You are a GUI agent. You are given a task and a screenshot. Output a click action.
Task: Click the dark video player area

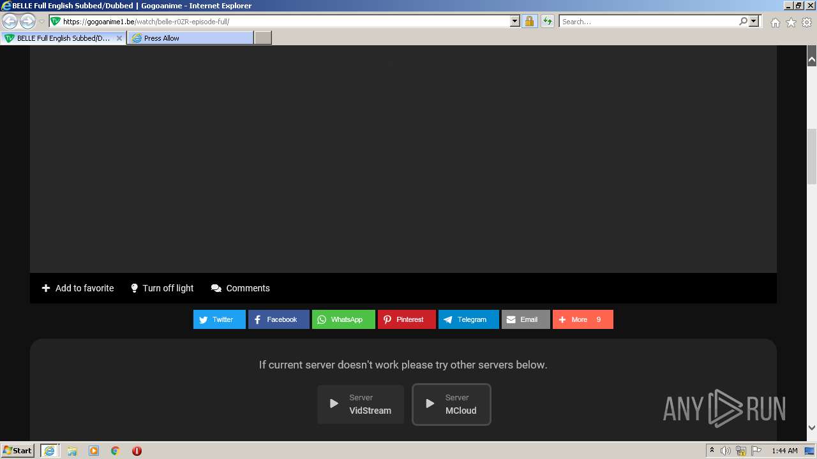point(403,159)
